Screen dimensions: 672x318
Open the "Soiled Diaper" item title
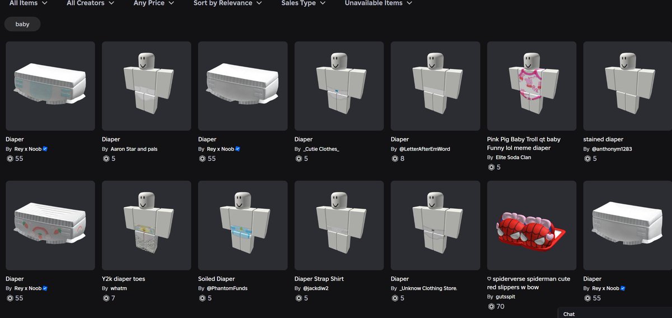coord(216,279)
